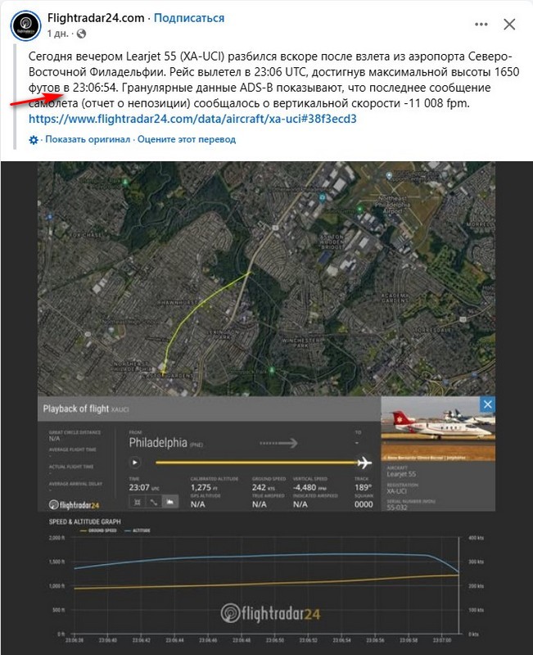This screenshot has height=655, width=533.
Task: Click the Подписаться link
Action: 189,18
